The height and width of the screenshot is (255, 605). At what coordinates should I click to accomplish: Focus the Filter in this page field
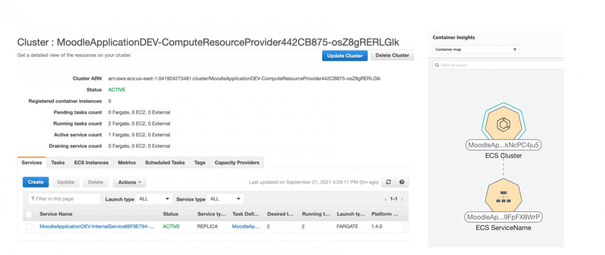point(64,199)
